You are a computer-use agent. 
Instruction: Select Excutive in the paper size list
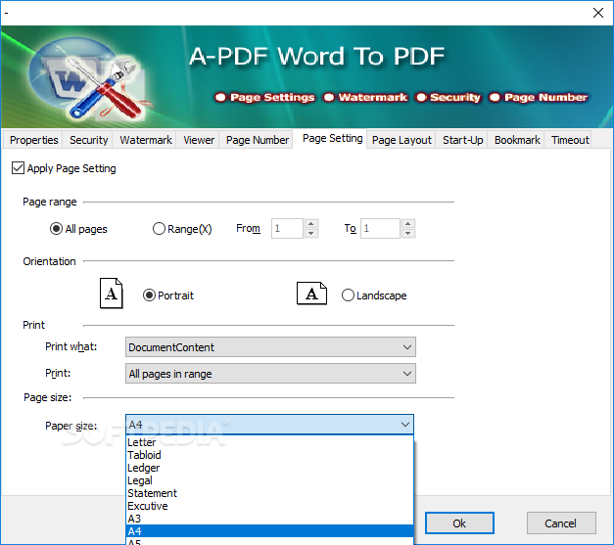[x=269, y=506]
